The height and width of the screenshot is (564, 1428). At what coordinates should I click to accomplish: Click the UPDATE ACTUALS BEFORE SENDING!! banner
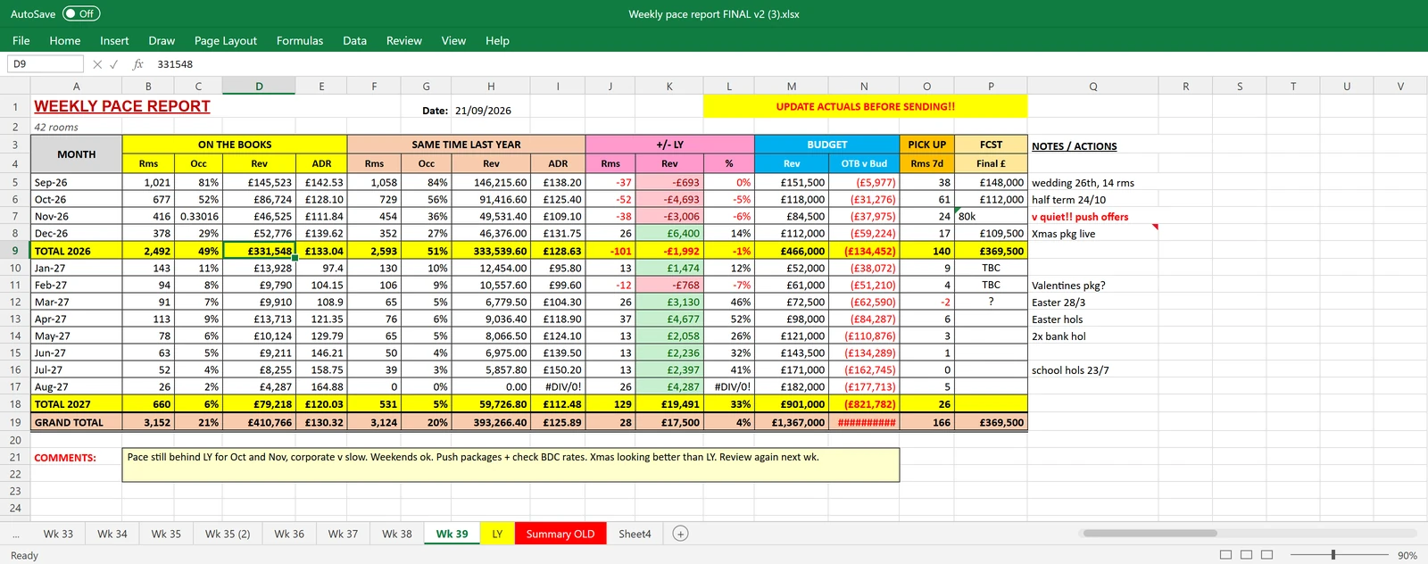coord(865,106)
